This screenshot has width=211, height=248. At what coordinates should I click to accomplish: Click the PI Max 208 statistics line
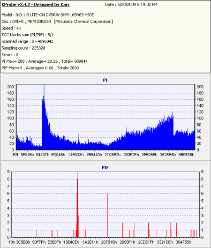[x=45, y=61]
